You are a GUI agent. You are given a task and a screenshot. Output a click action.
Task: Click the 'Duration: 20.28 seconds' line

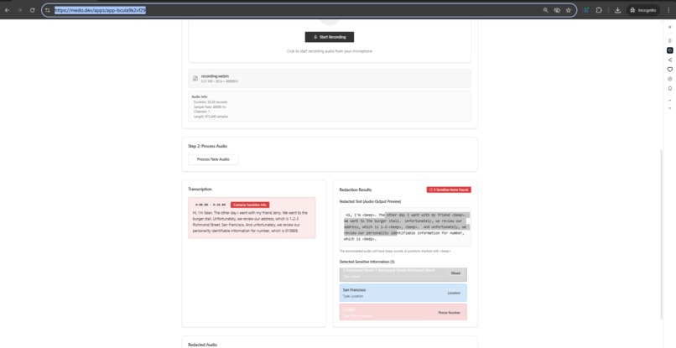211,101
